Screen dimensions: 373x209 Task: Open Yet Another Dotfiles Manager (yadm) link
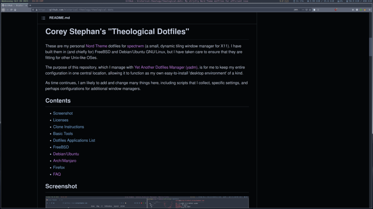pyautogui.click(x=166, y=67)
